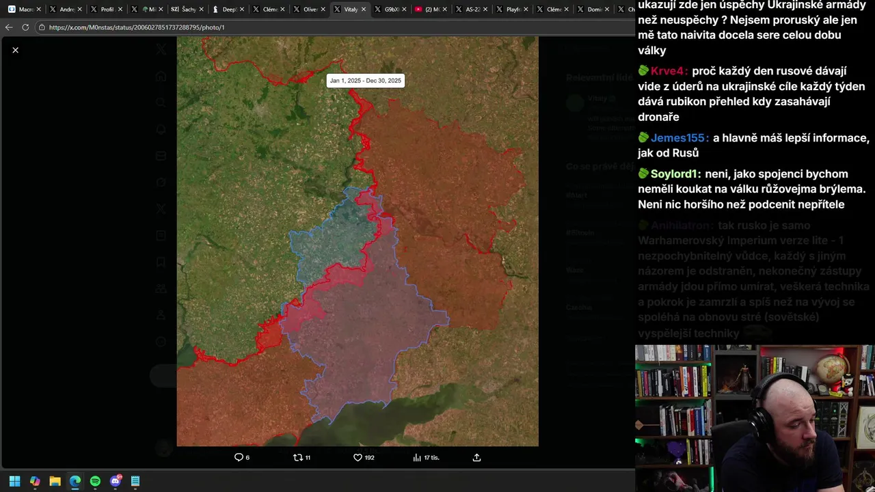Close the active Vitaly tab

coord(364,10)
